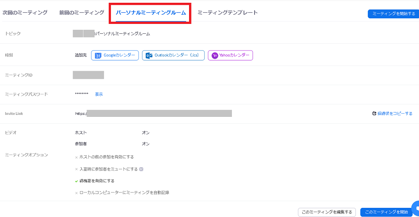Click the x mark beside 入室時に参加者をミュートにする
Image resolution: width=419 pixels, height=217 pixels.
[x=76, y=169]
